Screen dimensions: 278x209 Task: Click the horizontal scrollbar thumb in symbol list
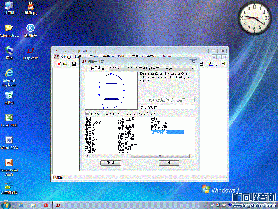coord(159,156)
